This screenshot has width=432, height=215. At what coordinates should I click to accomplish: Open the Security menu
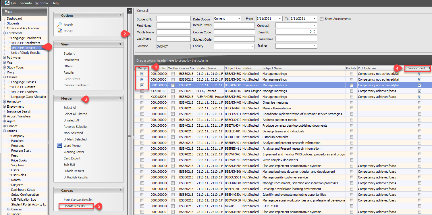(x=26, y=3)
